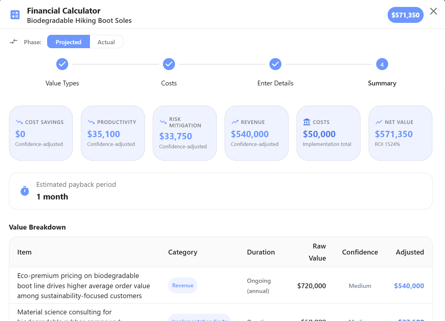The height and width of the screenshot is (321, 445).
Task: Click the $720,000 raw value cell
Action: pyautogui.click(x=311, y=286)
